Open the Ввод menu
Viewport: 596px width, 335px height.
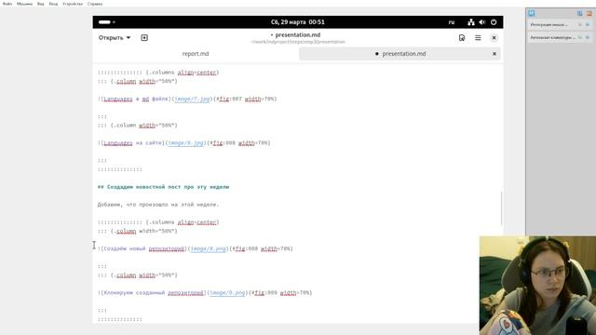pos(53,4)
